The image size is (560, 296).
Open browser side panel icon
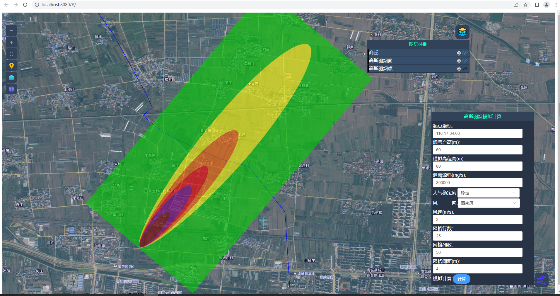[x=537, y=5]
